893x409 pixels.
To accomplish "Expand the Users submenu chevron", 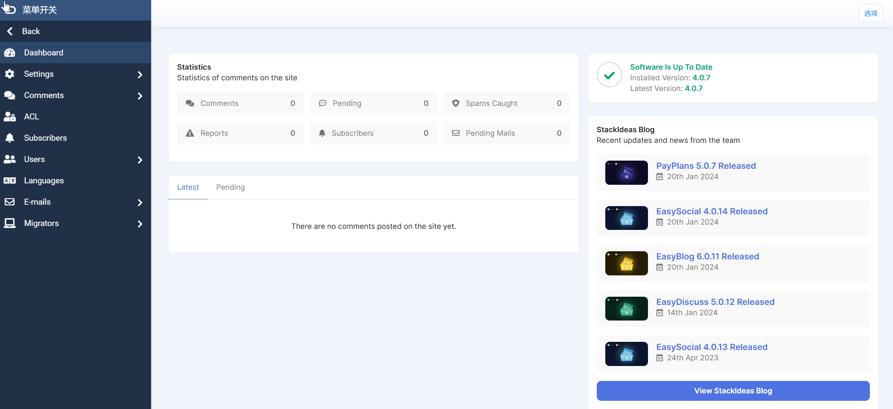I will point(140,160).
